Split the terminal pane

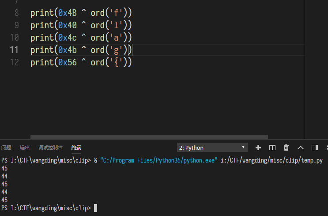(272, 148)
